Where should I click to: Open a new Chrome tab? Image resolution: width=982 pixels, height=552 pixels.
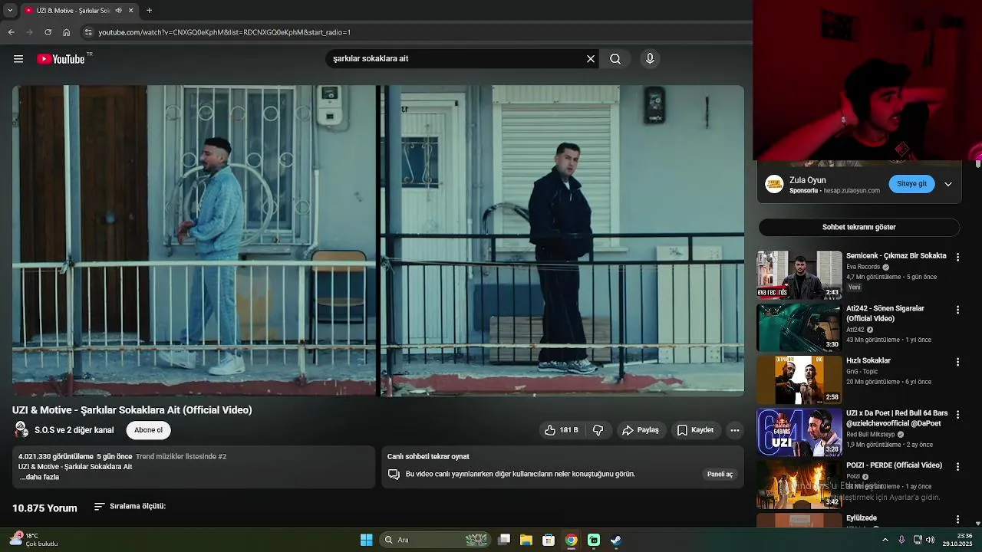click(149, 11)
